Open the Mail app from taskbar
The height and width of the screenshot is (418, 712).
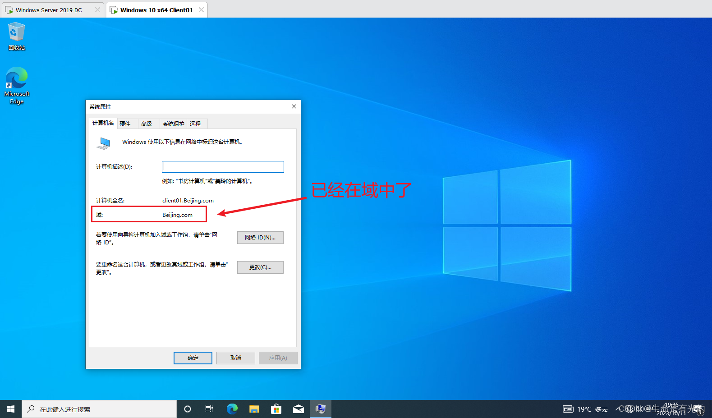point(299,409)
